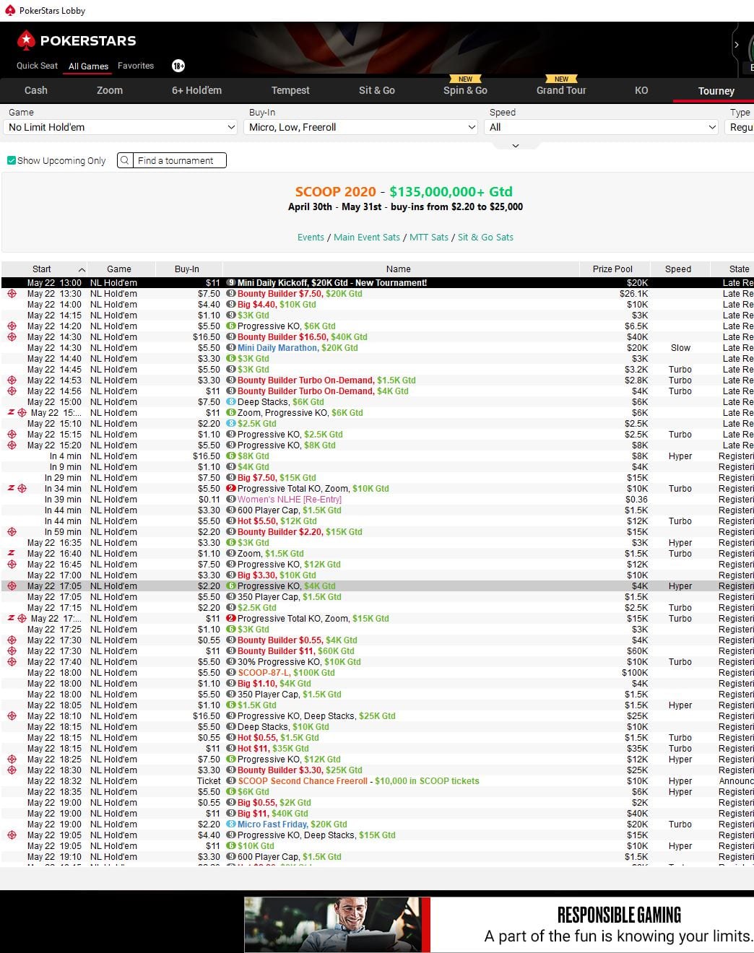
Task: Click 2-seat badge on Progressive Total KO, Zoom, $10K row
Action: point(231,489)
